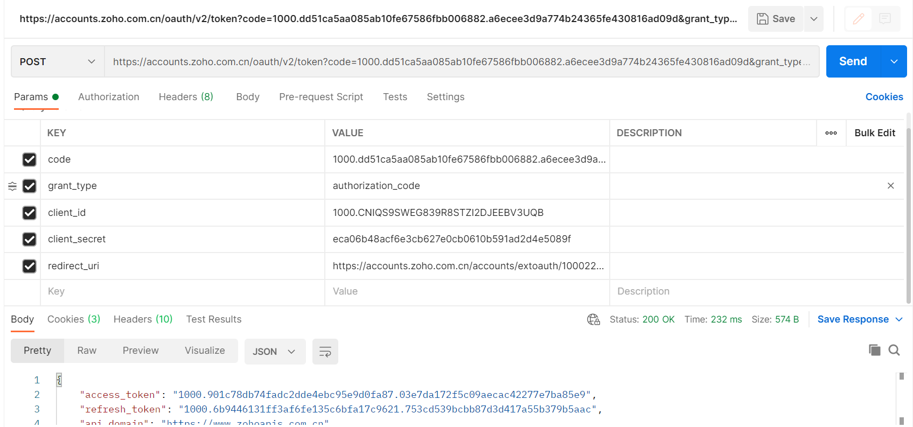
Task: Switch to the request Body tab
Action: click(248, 97)
